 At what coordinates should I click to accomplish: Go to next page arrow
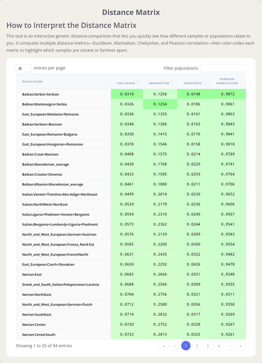click(230, 346)
